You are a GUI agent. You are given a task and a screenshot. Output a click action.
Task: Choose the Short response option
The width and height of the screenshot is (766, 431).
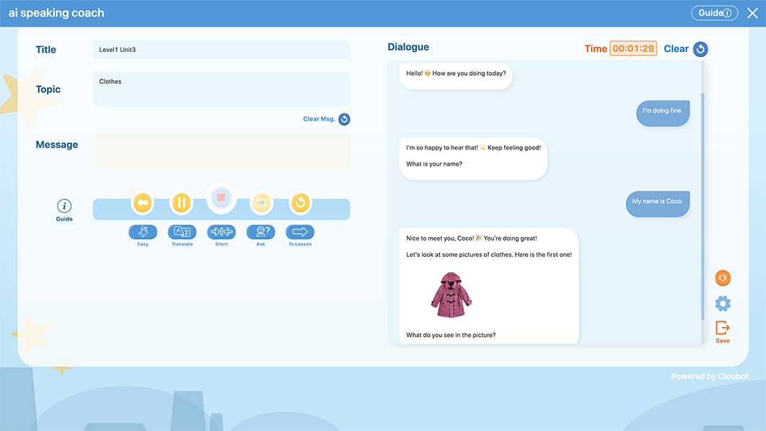click(221, 232)
